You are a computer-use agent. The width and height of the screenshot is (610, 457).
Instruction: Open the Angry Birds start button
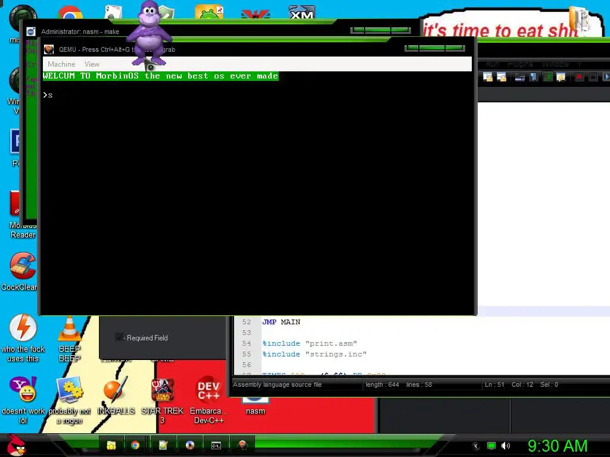pos(16,445)
